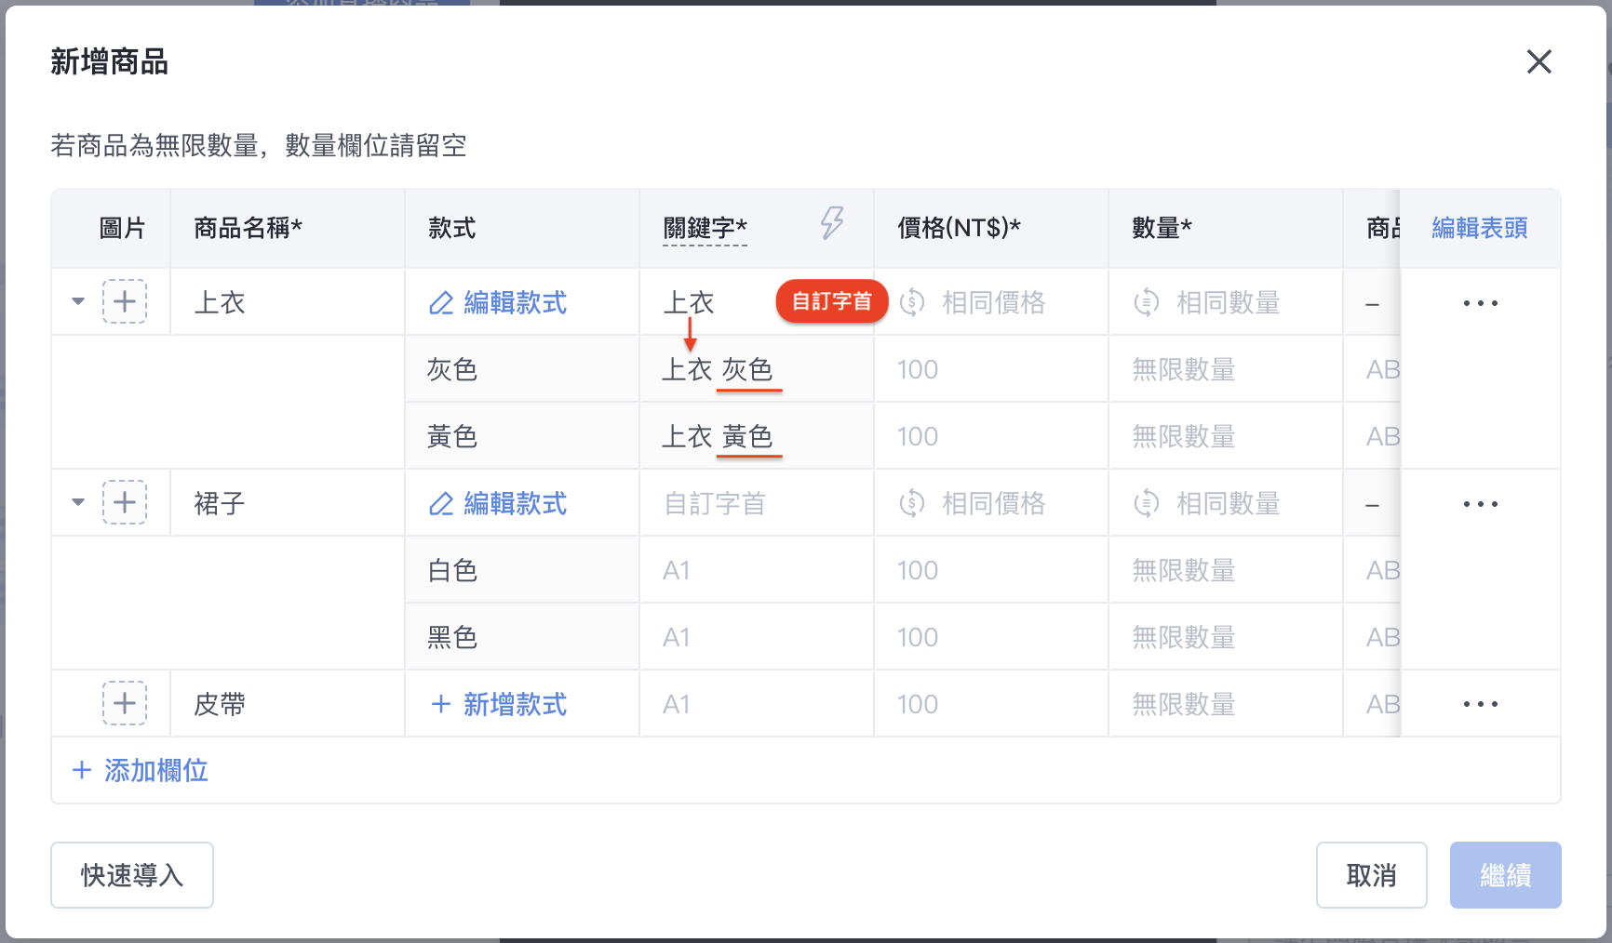Click the lightning icon in 關鍵字 header
This screenshot has width=1612, height=943.
pos(832,223)
